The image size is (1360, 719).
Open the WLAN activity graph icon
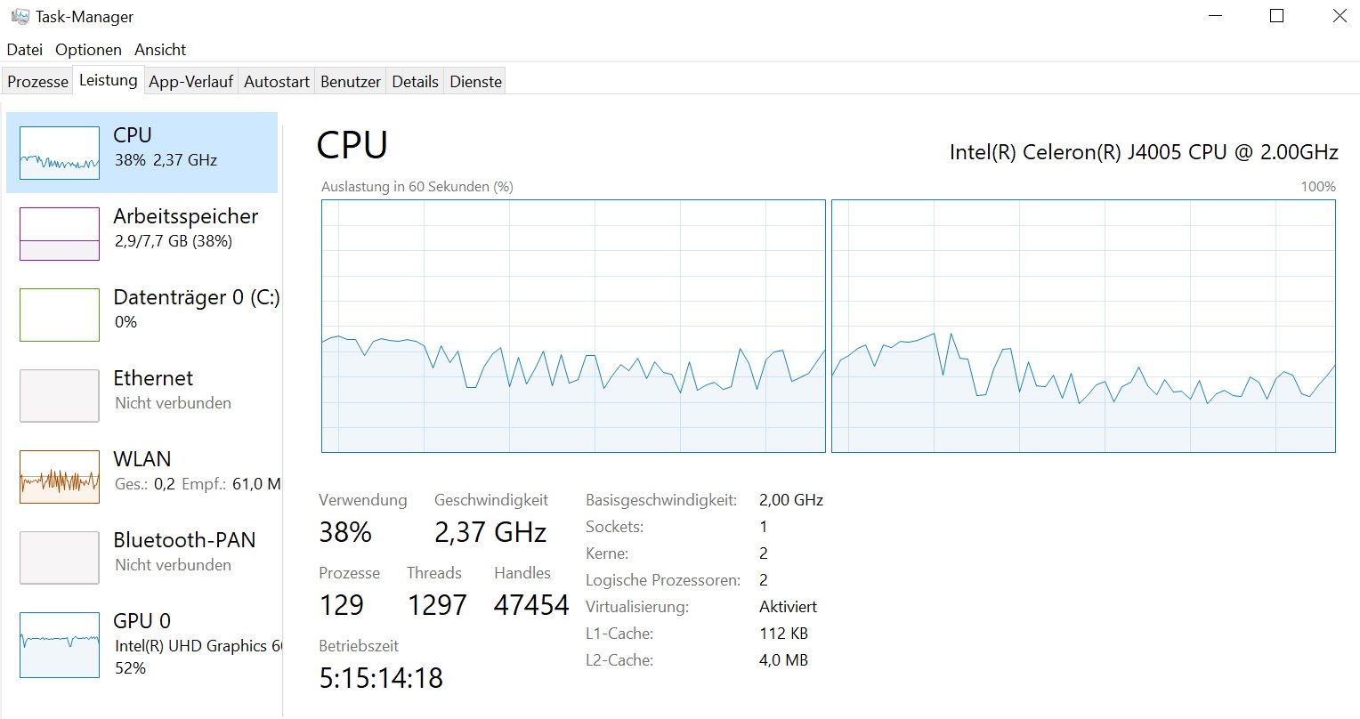(x=60, y=477)
